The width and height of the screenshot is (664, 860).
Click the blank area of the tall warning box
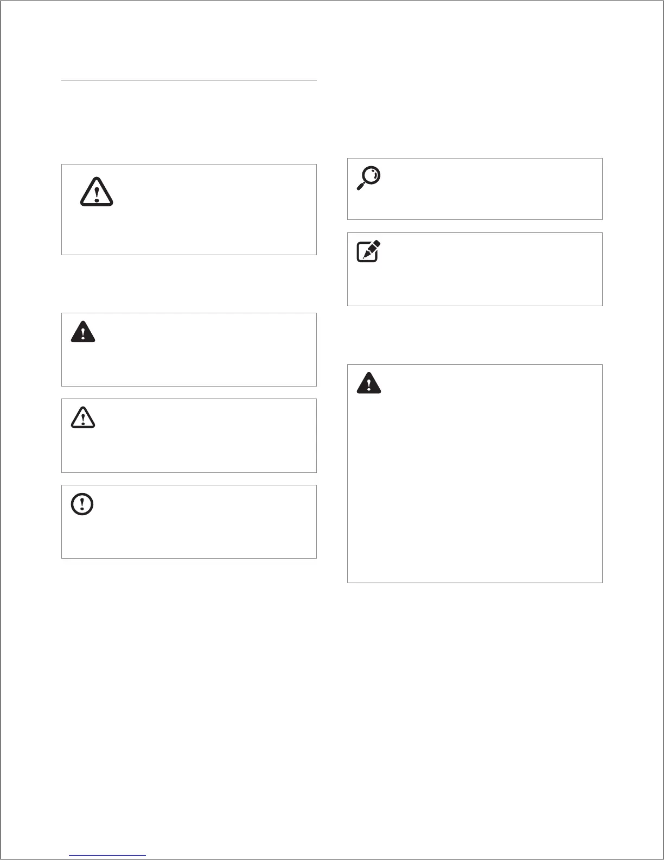[475, 489]
